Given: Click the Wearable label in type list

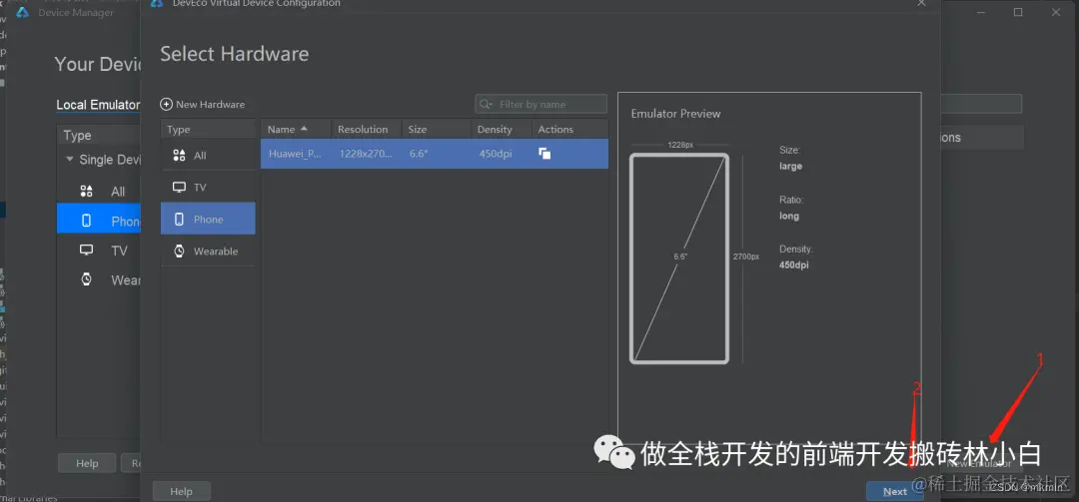Looking at the screenshot, I should point(216,251).
